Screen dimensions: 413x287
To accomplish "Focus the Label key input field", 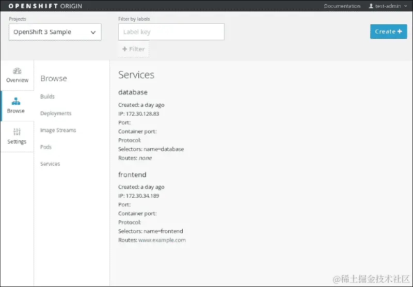I will (x=171, y=32).
